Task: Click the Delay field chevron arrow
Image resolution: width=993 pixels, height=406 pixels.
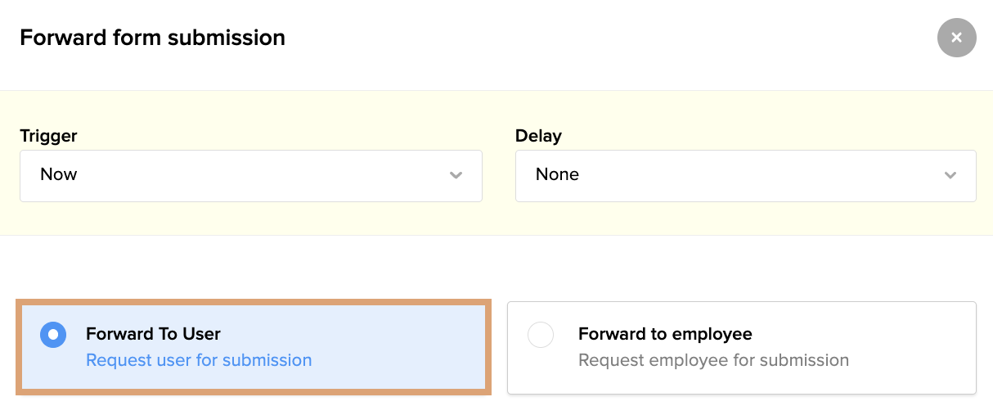Action: click(x=950, y=175)
